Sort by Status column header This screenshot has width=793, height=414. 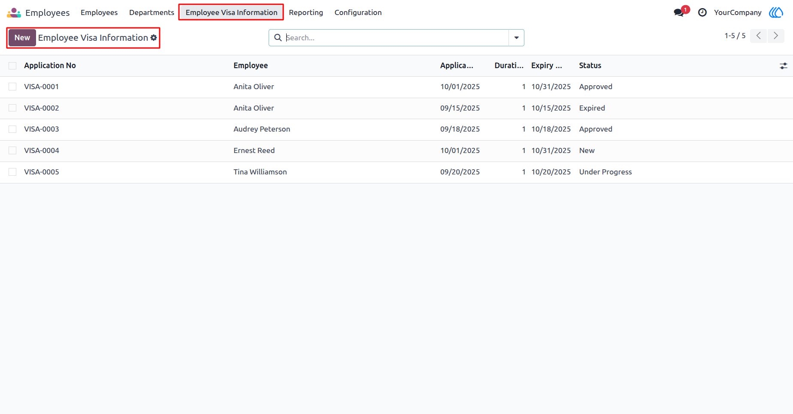point(590,66)
